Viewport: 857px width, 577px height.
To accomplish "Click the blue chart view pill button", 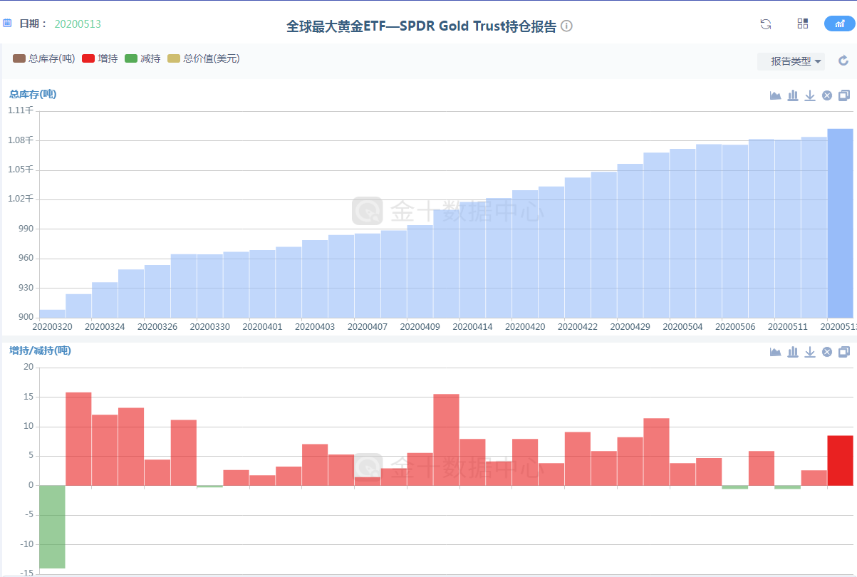I will 839,24.
